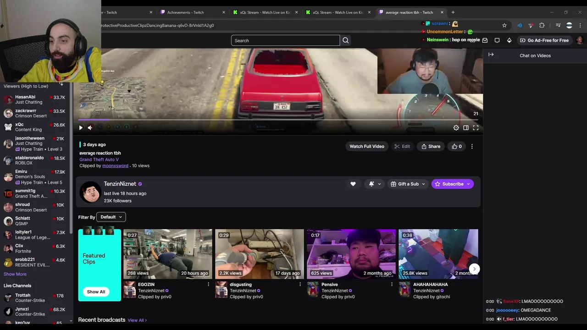Open stableronaldo channel in sidebar
587x330 pixels.
[x=36, y=160]
